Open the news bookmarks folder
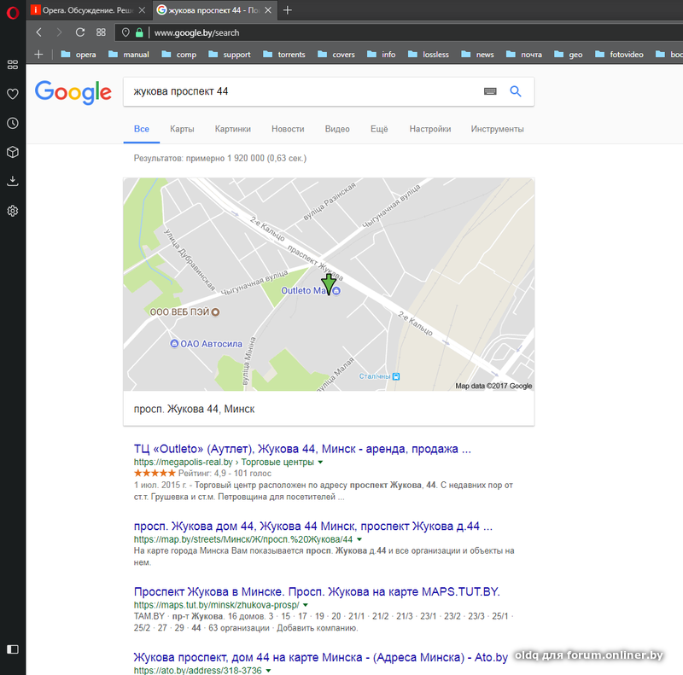 477,55
